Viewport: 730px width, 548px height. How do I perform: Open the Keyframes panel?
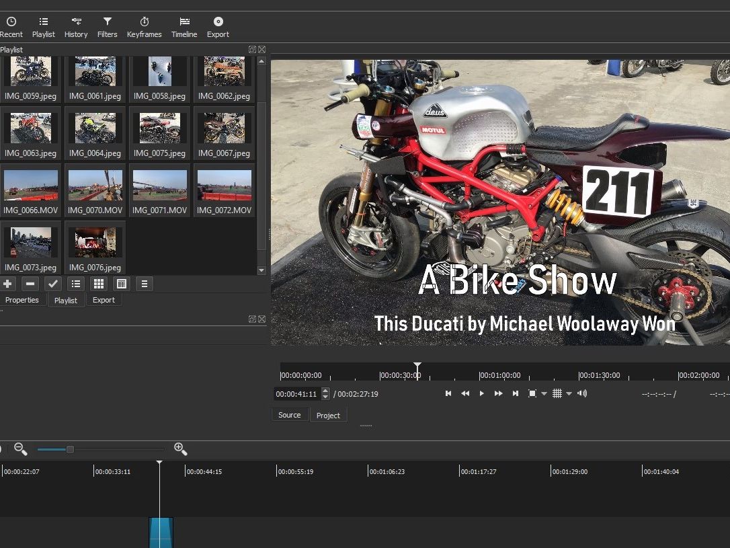(x=144, y=27)
